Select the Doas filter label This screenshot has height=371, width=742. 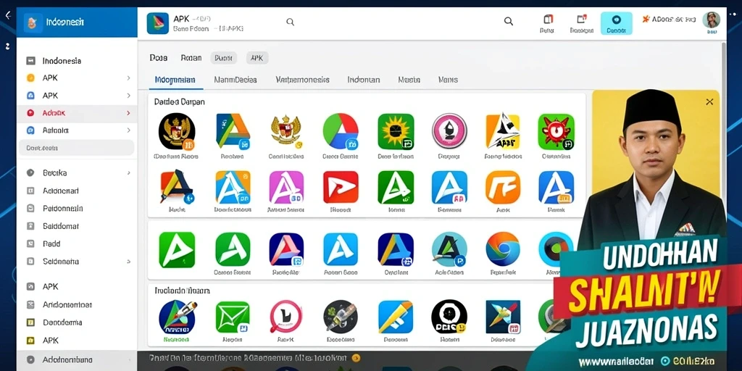tap(159, 58)
